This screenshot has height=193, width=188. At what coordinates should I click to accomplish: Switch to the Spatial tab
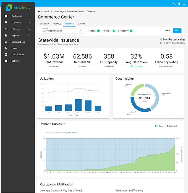point(81,24)
